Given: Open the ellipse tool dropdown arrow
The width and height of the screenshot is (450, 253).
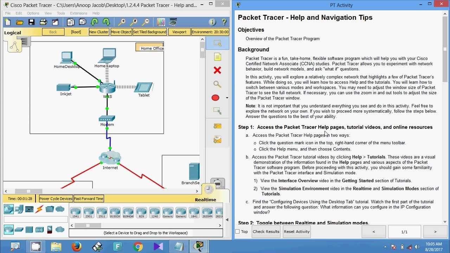Looking at the screenshot, I should 227,98.
